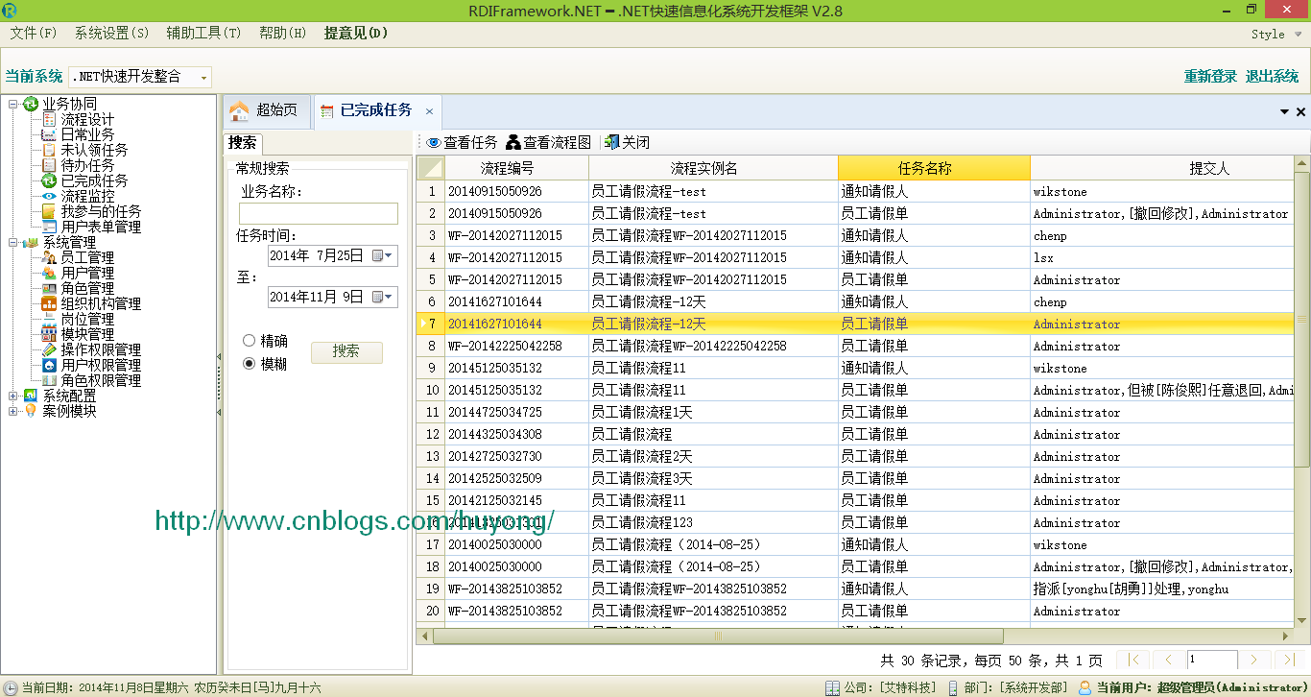Select the 精确 radio button
The width and height of the screenshot is (1311, 697).
(250, 341)
